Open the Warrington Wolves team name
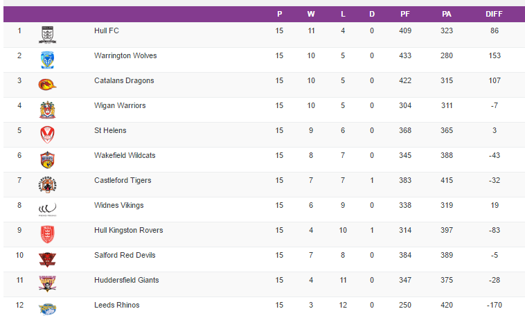Image resolution: width=525 pixels, height=327 pixels. pos(125,56)
